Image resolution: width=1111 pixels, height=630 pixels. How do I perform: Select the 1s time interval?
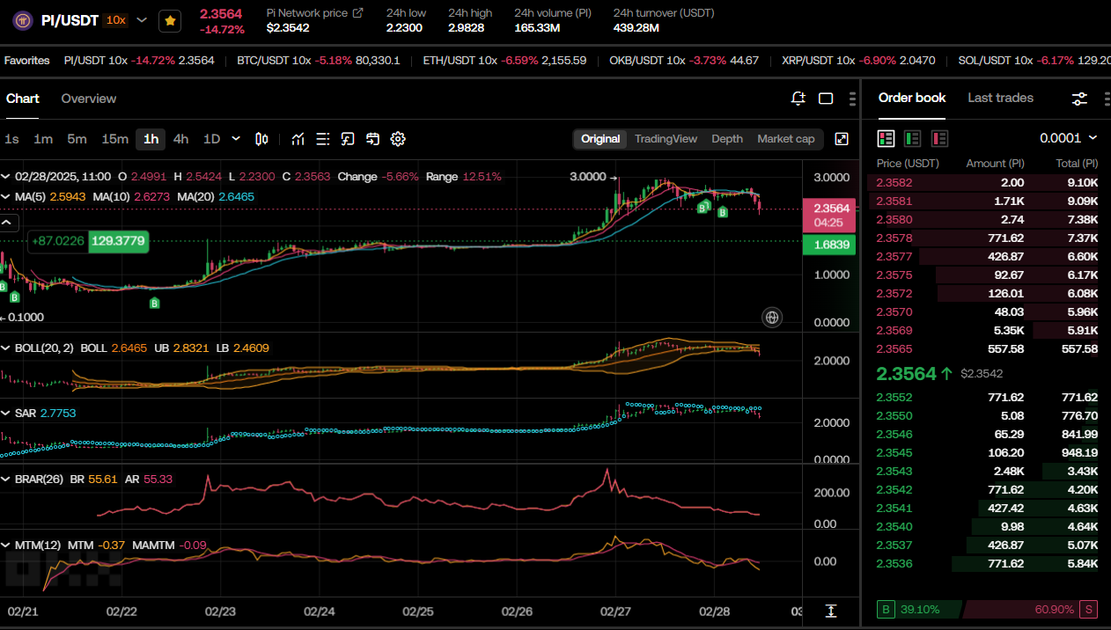[11, 139]
